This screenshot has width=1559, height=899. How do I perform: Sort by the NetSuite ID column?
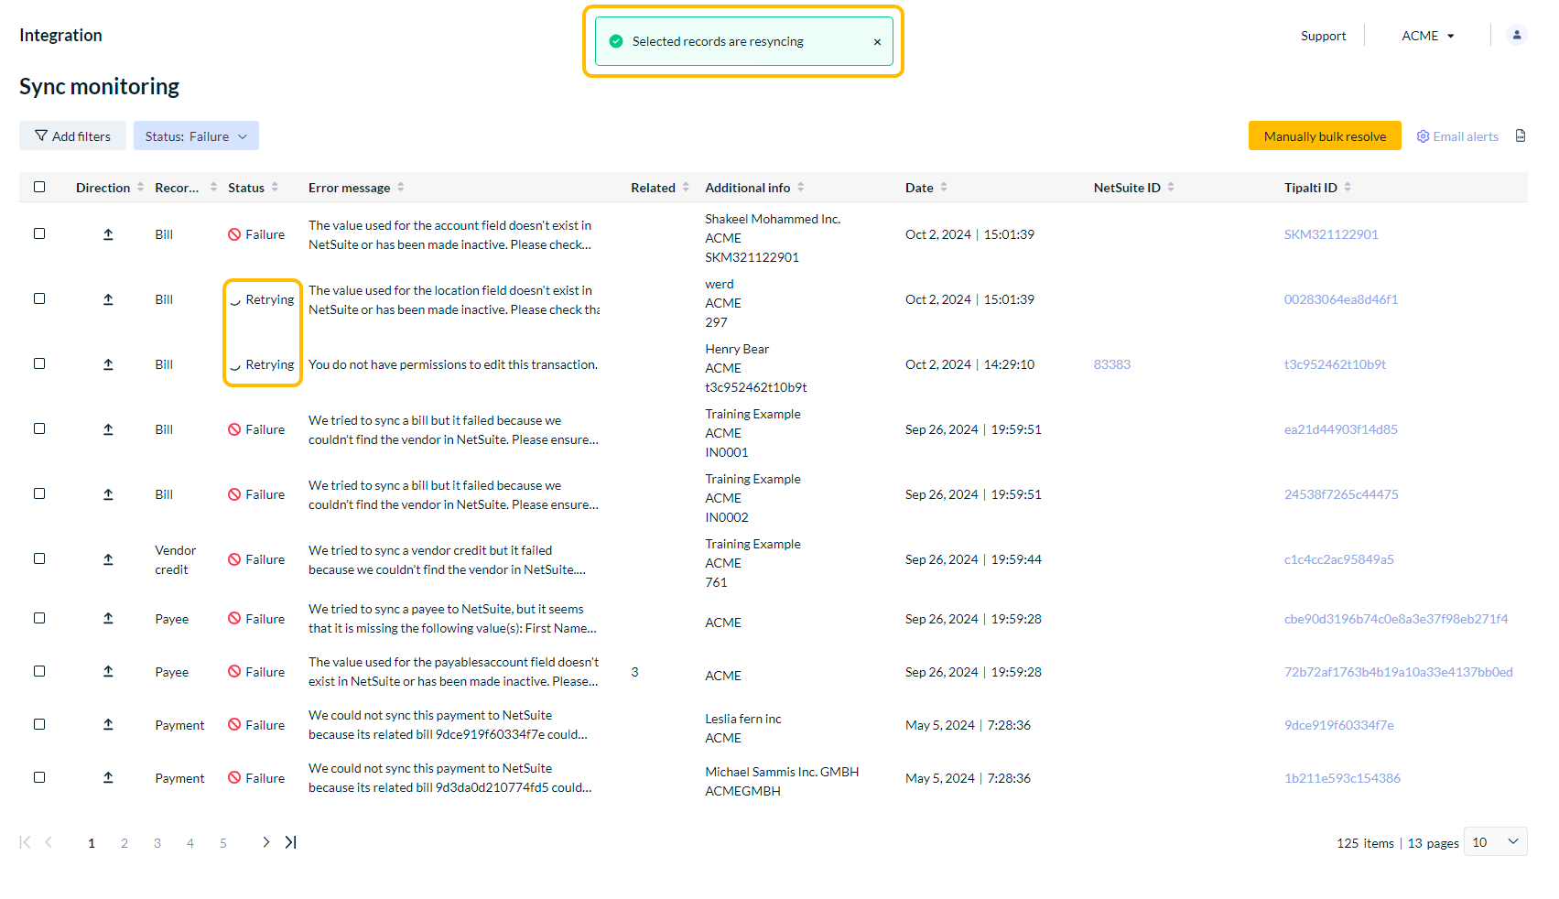[x=1171, y=188]
